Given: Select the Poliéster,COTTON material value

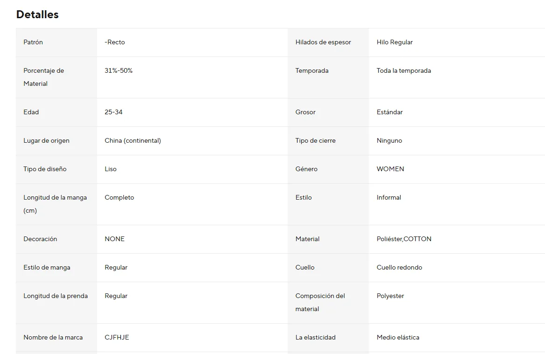Looking at the screenshot, I should coord(404,239).
